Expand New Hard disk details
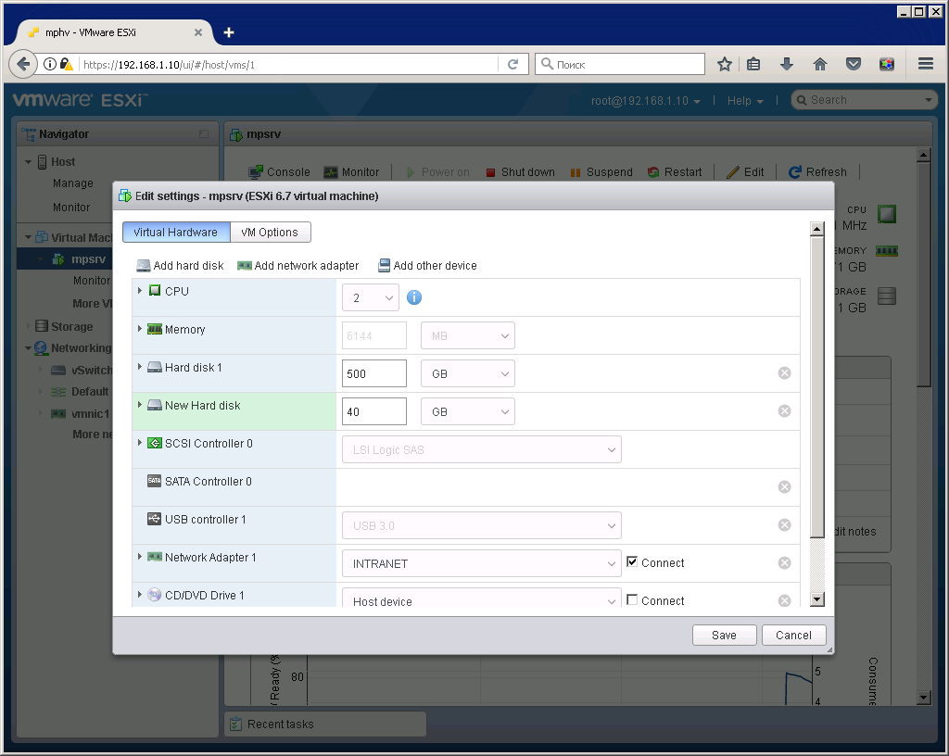This screenshot has height=756, width=949. [140, 405]
